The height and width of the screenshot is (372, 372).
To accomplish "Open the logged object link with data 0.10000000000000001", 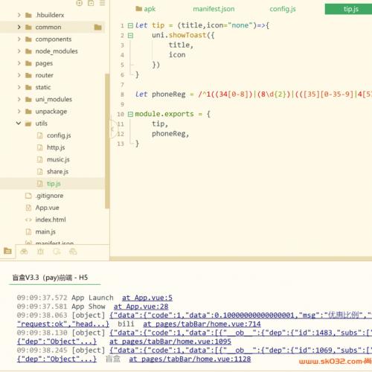I will click(x=240, y=315).
